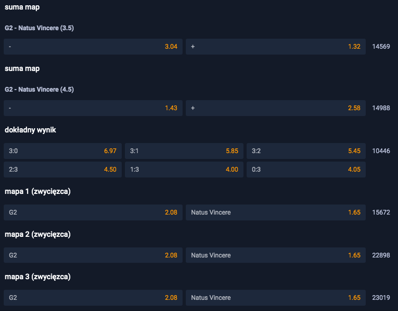Screen dimensions: 398x311
Task: Click the 'mapa 1 (zwycięzca)' market heading
Action: coord(38,192)
